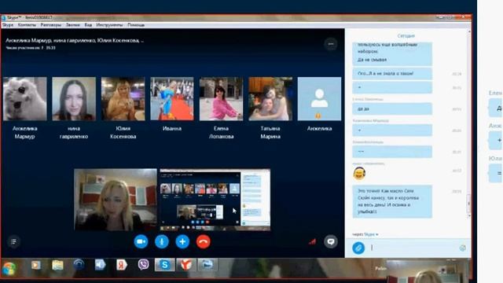Image resolution: width=503 pixels, height=283 pixels.
Task: Toggle the video camera button
Action: pos(141,241)
